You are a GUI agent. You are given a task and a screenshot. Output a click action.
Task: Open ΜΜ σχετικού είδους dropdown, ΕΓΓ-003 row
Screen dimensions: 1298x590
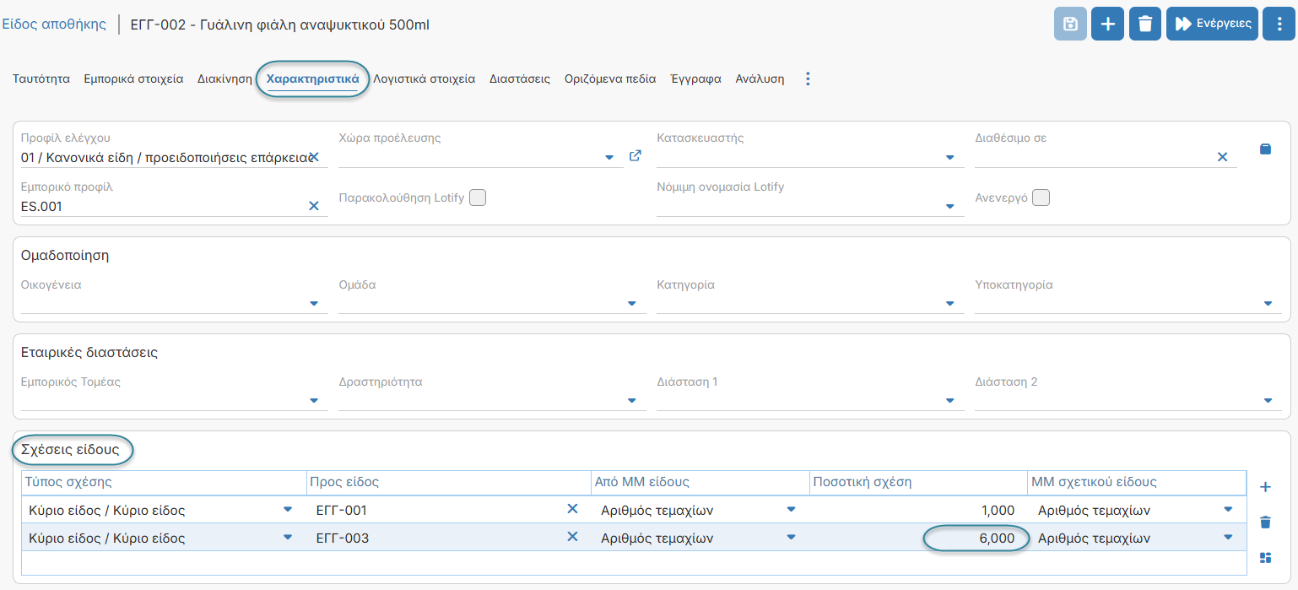(1227, 537)
